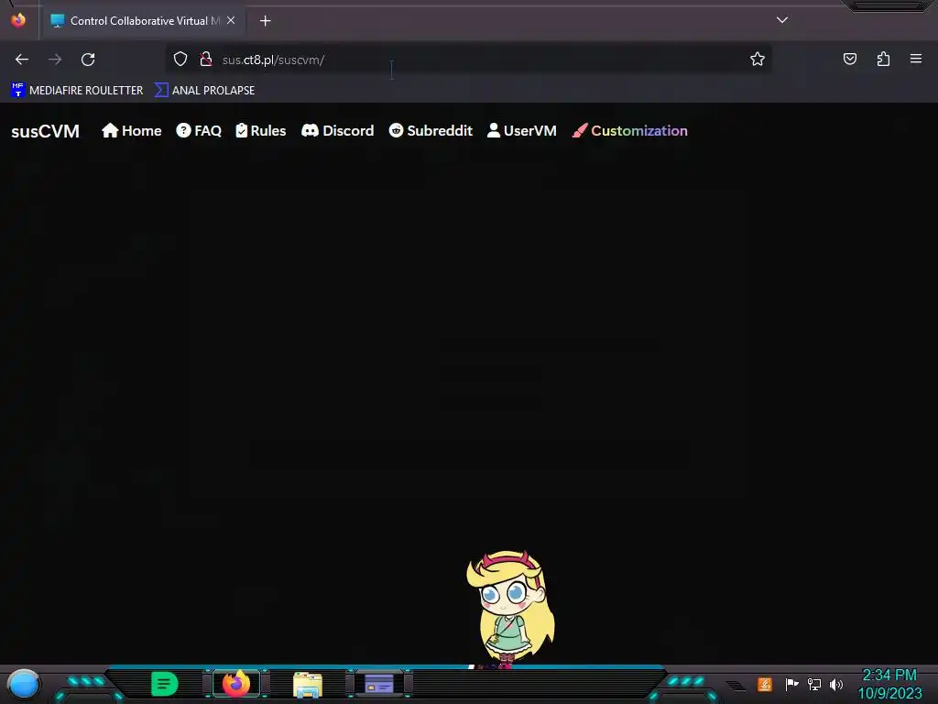
Task: Open the Pocket save icon
Action: tap(849, 59)
